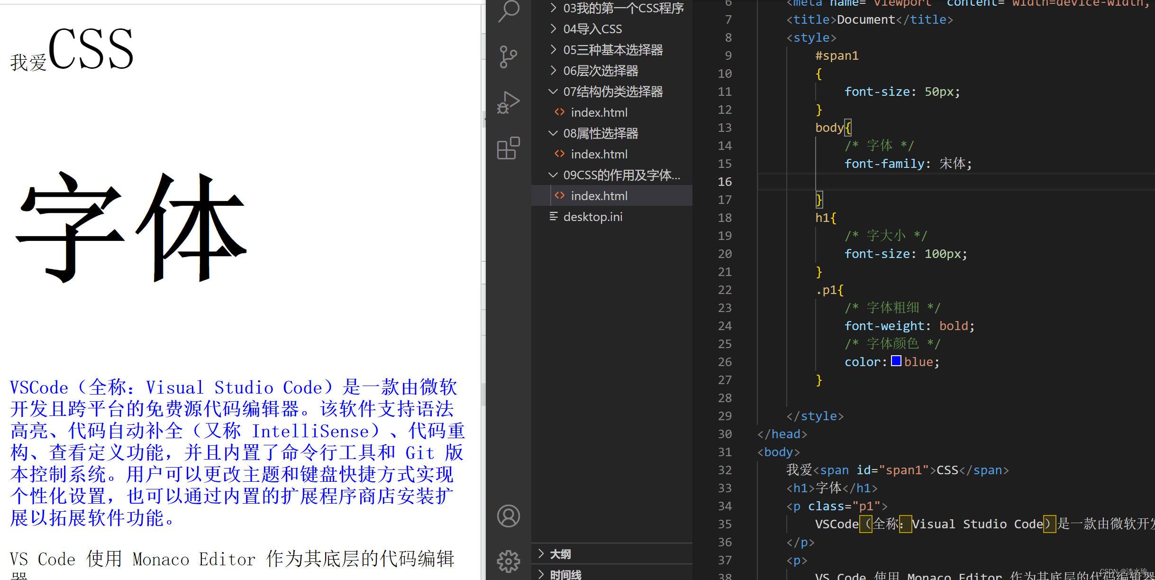
Task: Expand the 04导入CSS folder
Action: point(553,28)
